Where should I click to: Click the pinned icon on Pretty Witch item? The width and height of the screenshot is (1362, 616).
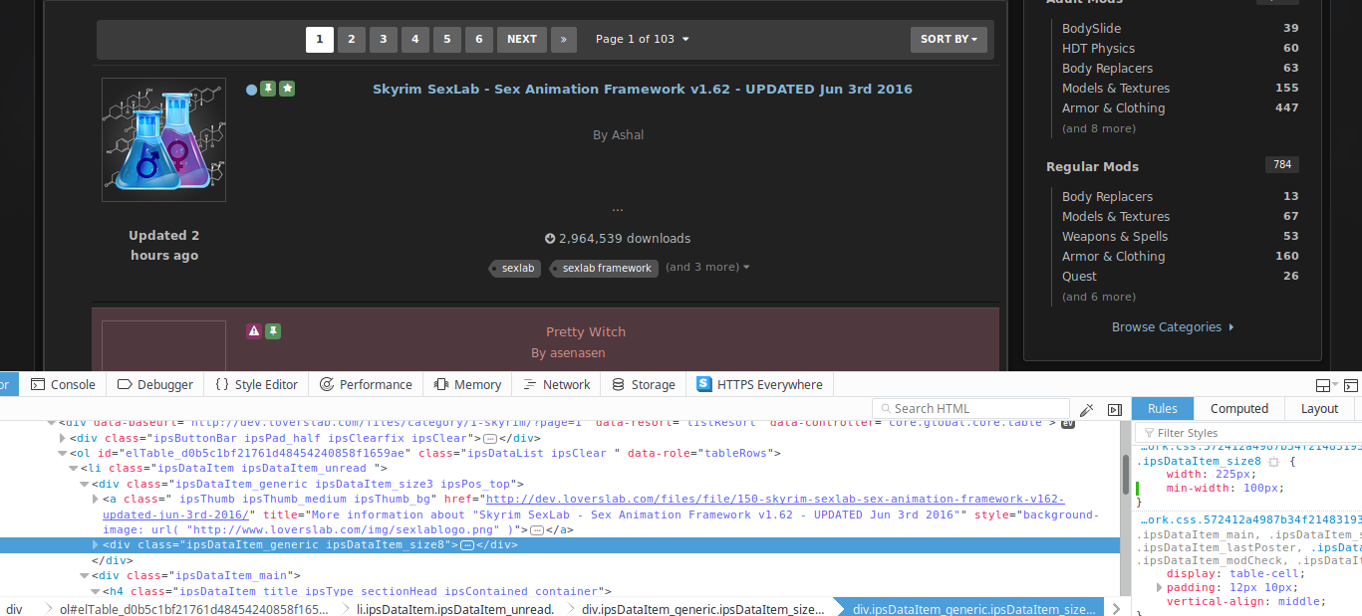tap(273, 331)
